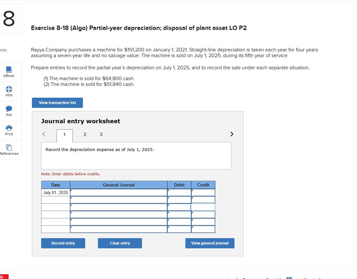This screenshot has width=357, height=279.
Task: Click the 'sold for $51,840 cash' line
Action: 89,84
